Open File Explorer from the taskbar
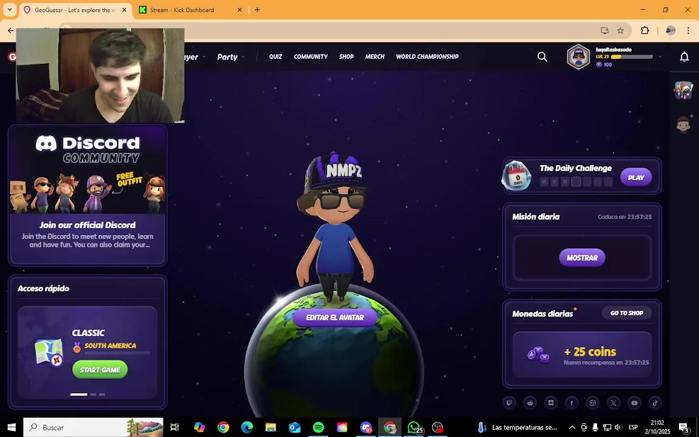This screenshot has width=699, height=437. [271, 427]
